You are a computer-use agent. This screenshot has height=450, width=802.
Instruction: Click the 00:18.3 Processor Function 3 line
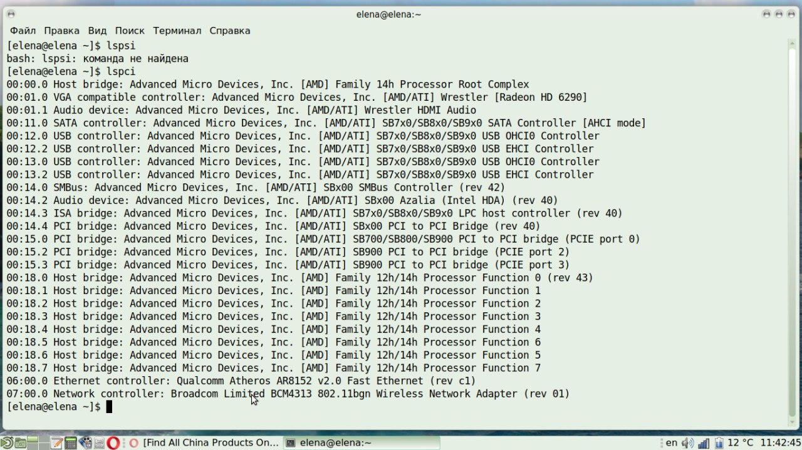pyautogui.click(x=273, y=316)
